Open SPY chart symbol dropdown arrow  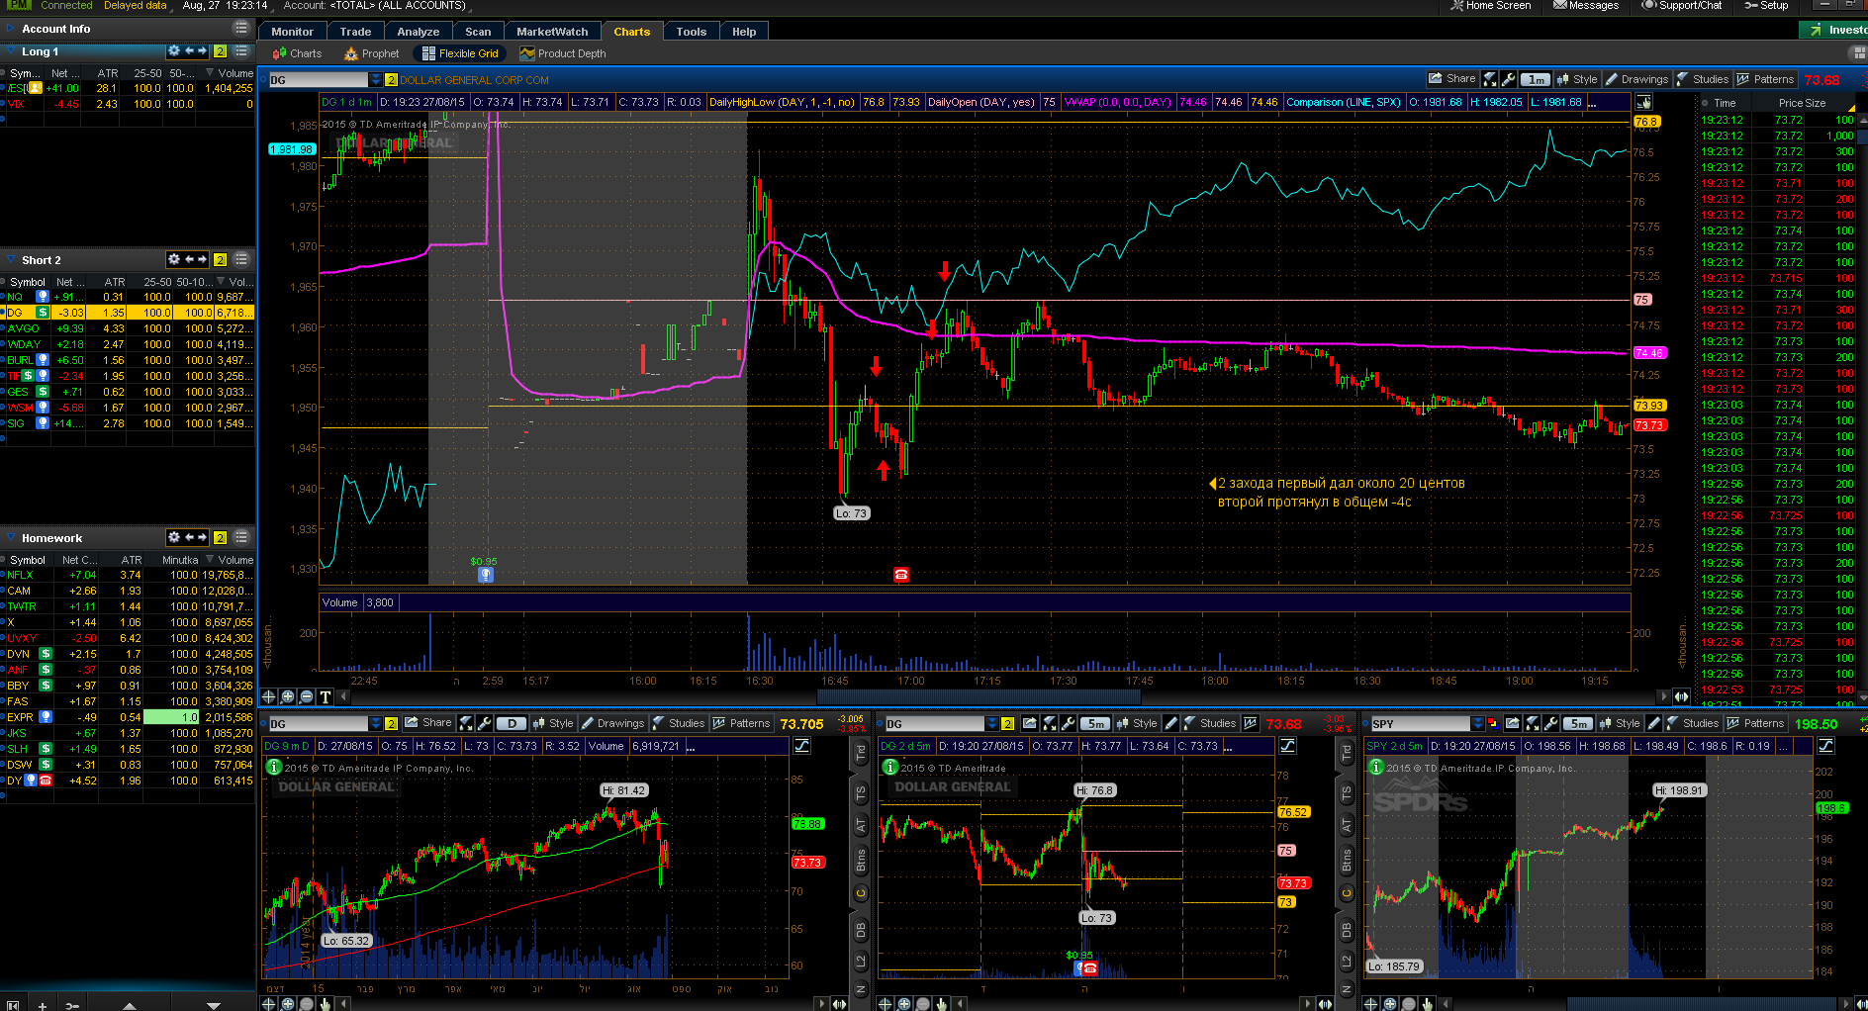(x=1477, y=723)
